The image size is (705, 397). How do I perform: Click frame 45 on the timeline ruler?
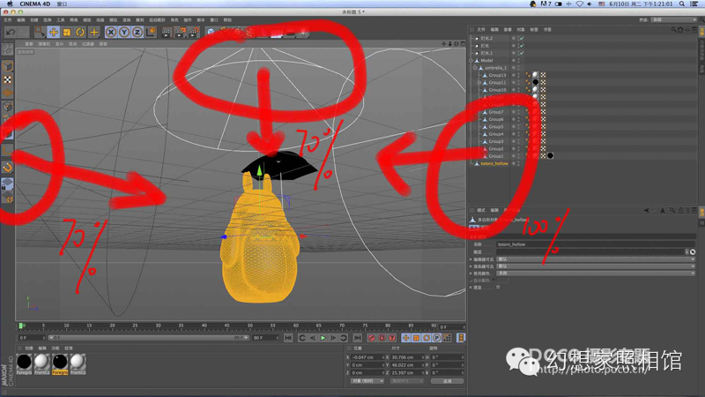(x=226, y=326)
